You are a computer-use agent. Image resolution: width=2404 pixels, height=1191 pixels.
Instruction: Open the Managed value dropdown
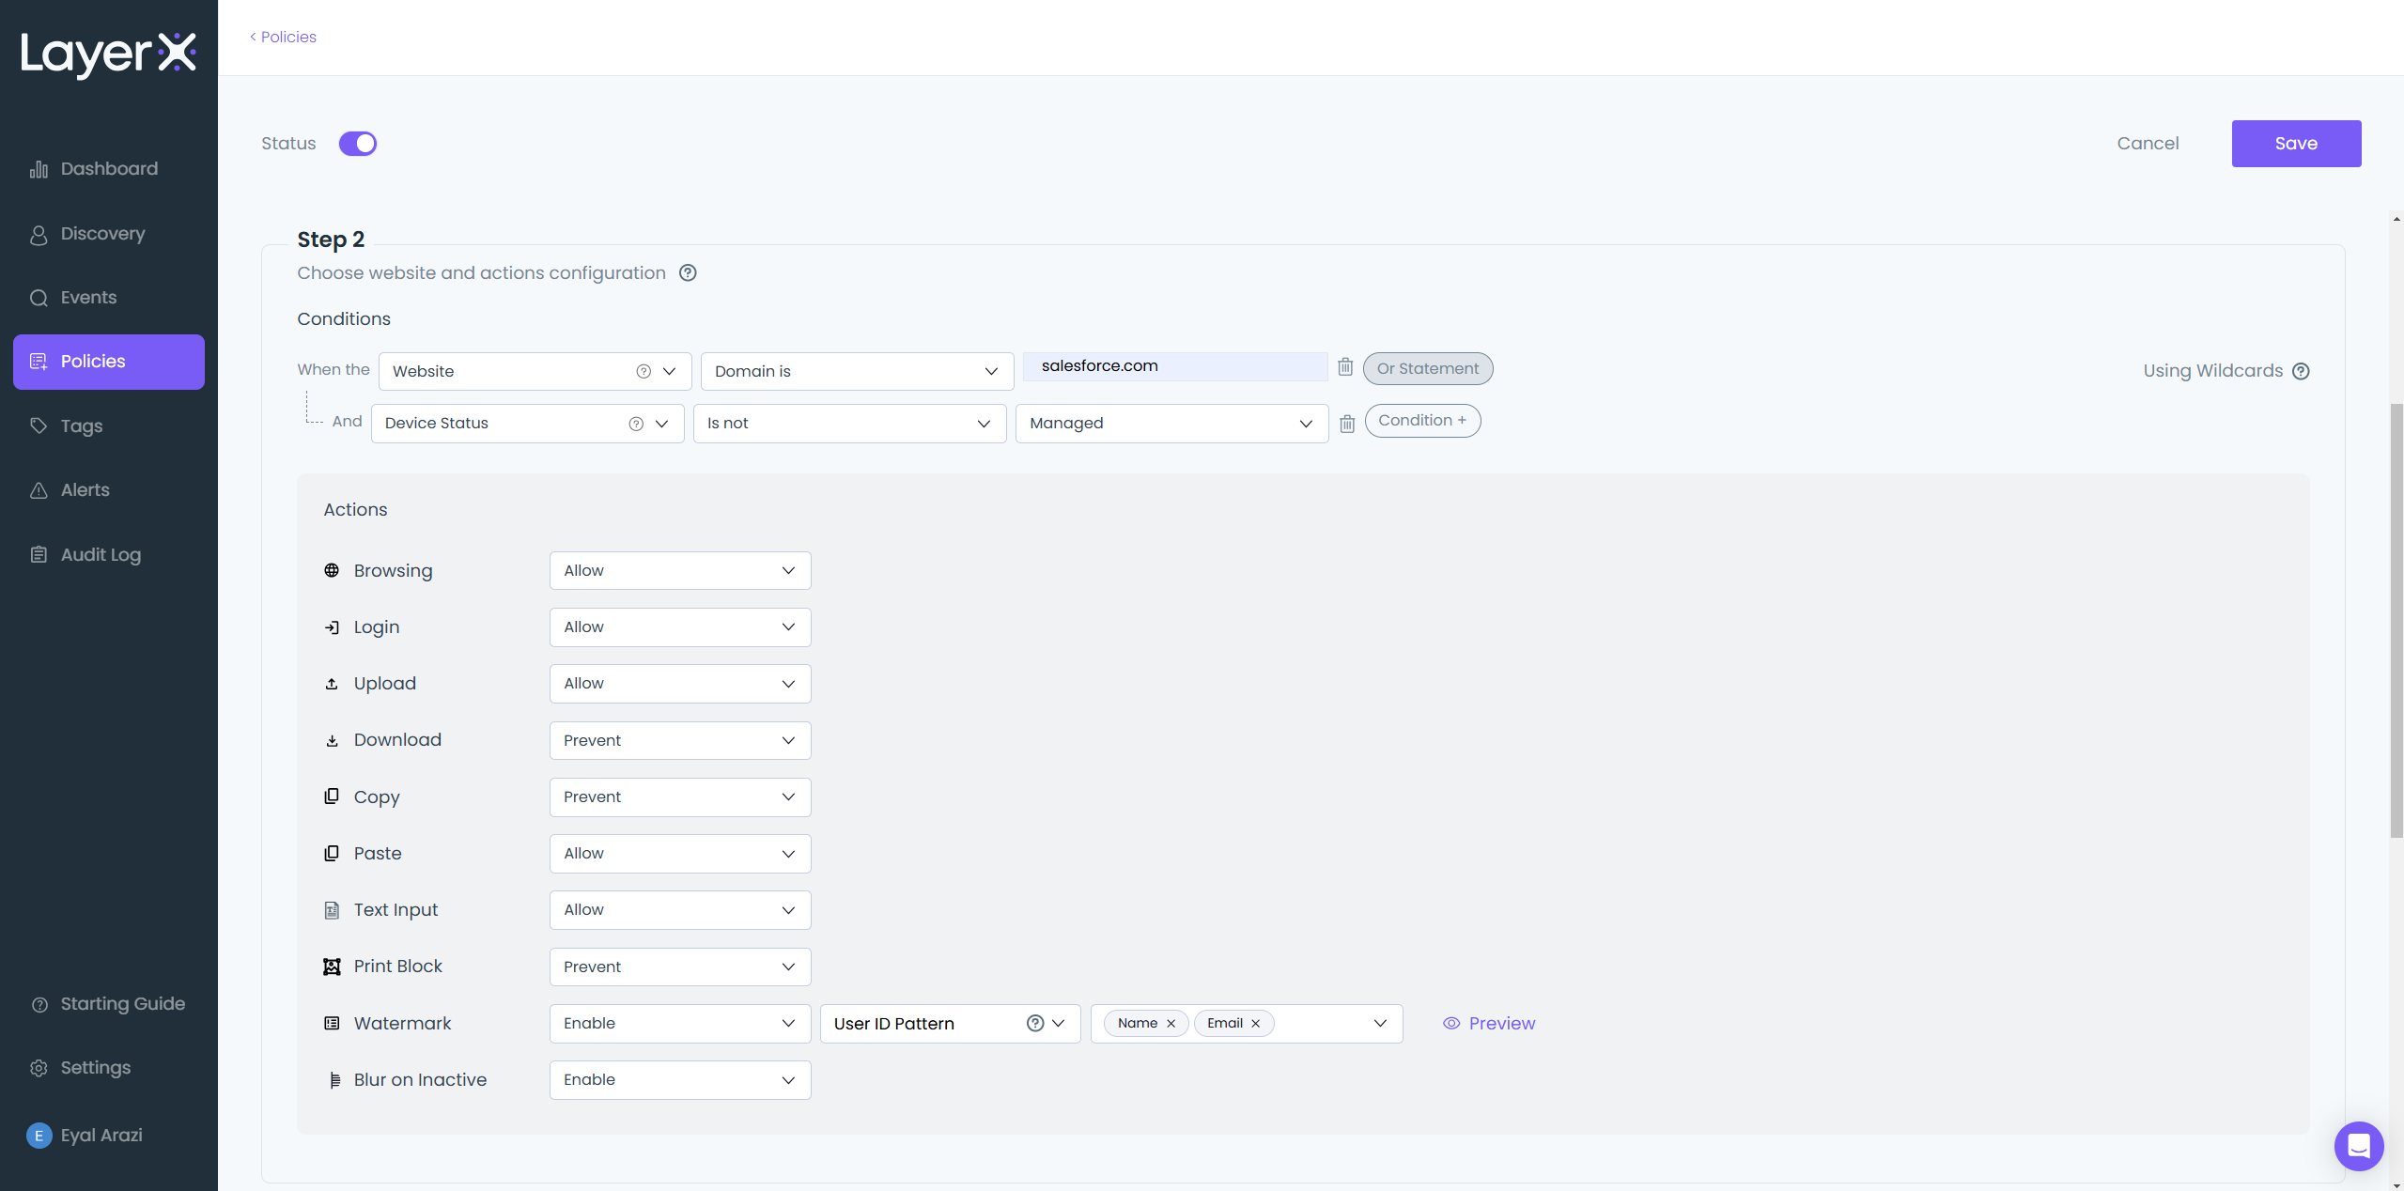1171,424
